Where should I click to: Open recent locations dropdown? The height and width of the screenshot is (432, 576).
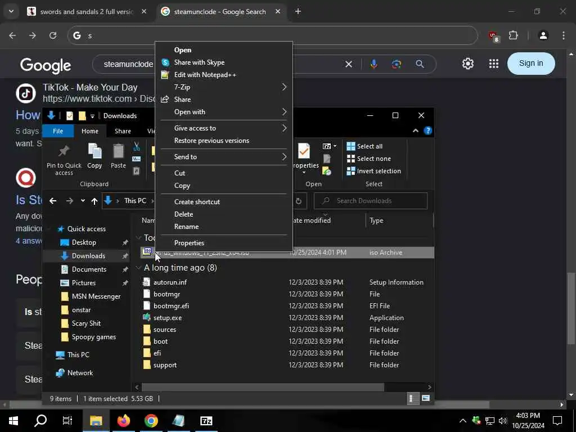pyautogui.click(x=83, y=201)
